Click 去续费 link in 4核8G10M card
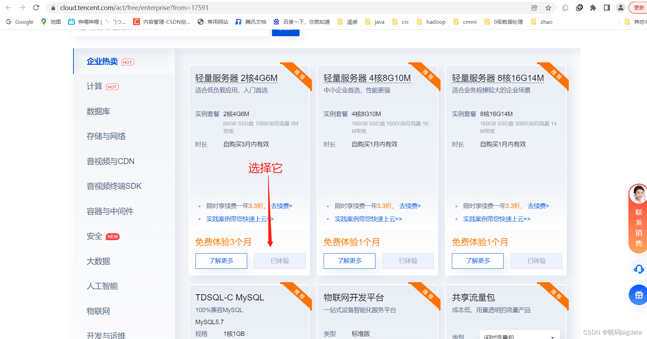The width and height of the screenshot is (647, 339). point(410,206)
